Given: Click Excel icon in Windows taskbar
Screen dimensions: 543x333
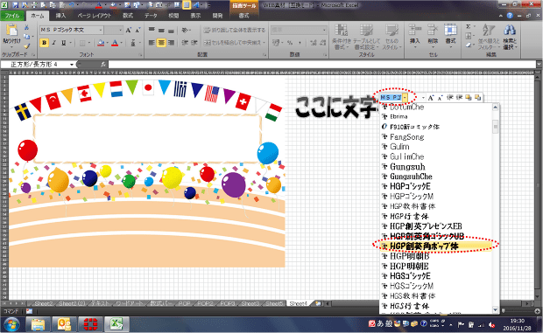Looking at the screenshot, I should [x=116, y=324].
